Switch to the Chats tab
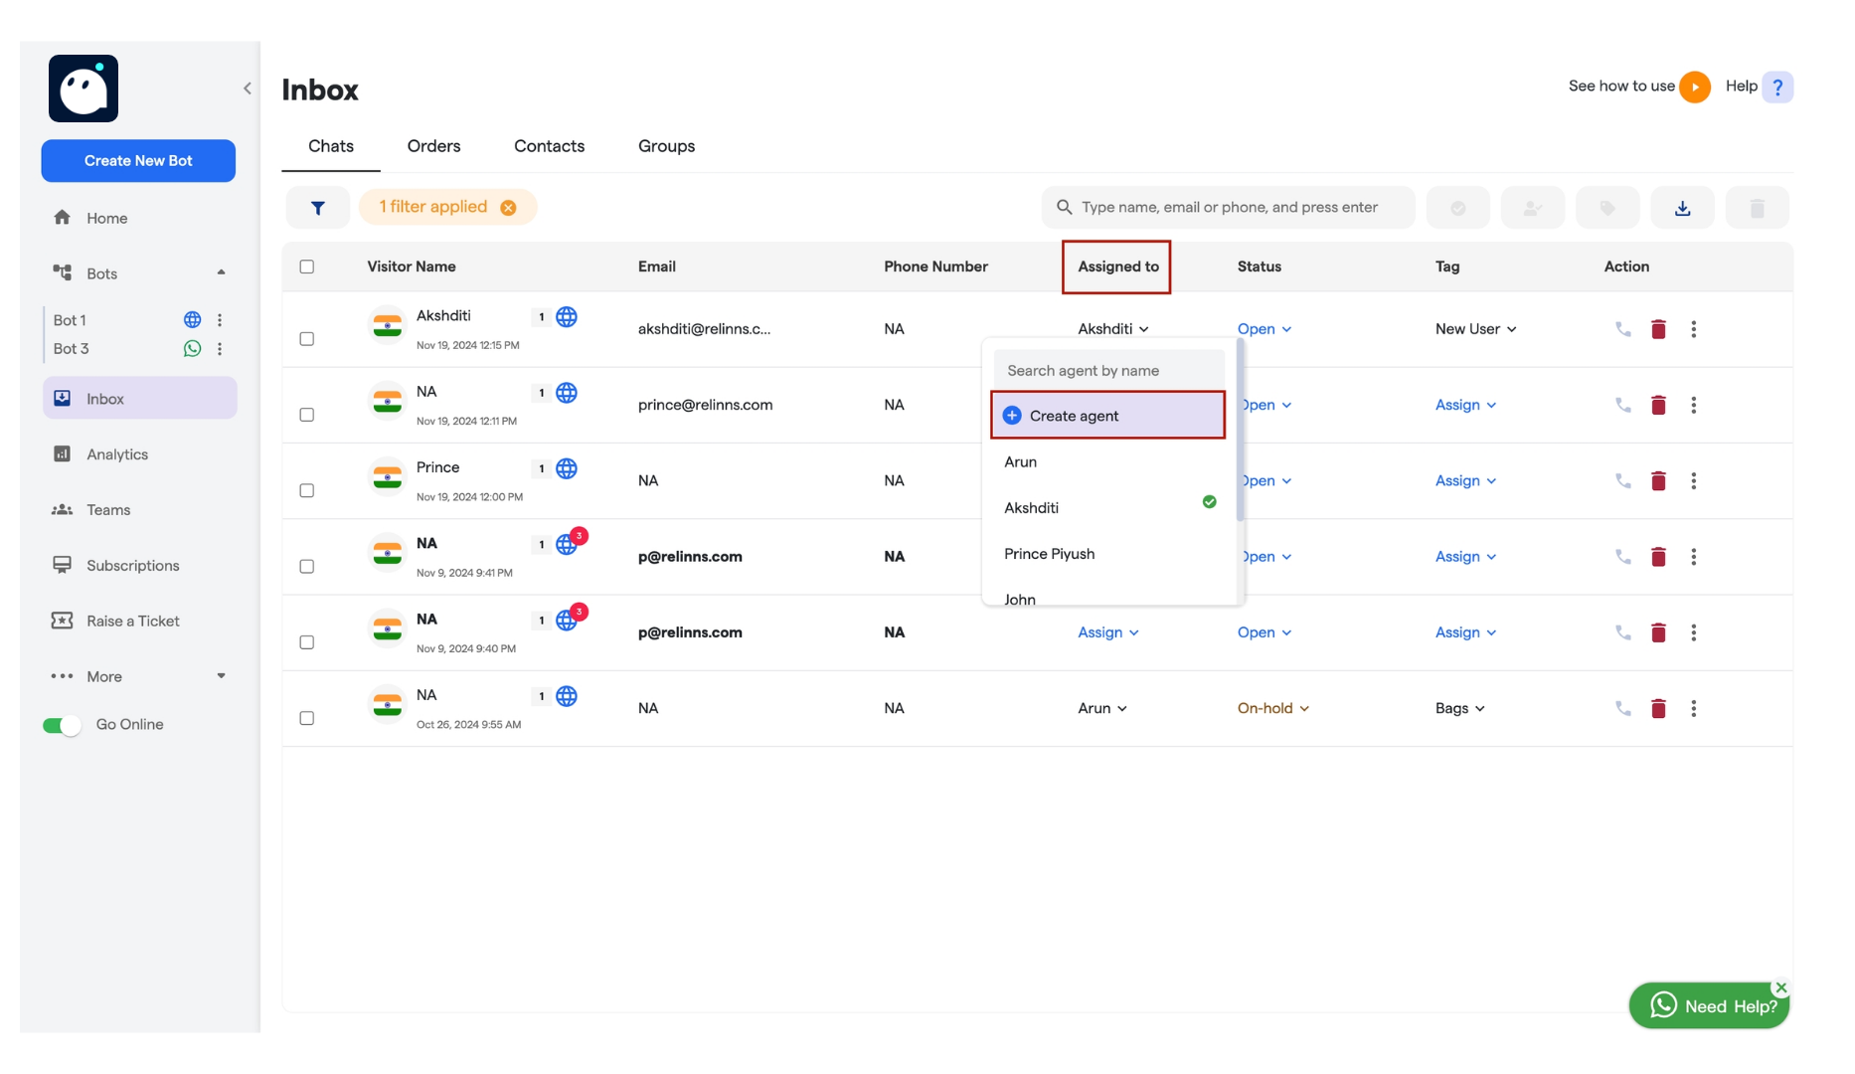1855x1074 pixels. [331, 146]
